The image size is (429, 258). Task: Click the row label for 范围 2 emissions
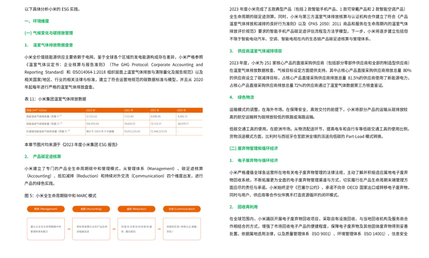(x=44, y=124)
